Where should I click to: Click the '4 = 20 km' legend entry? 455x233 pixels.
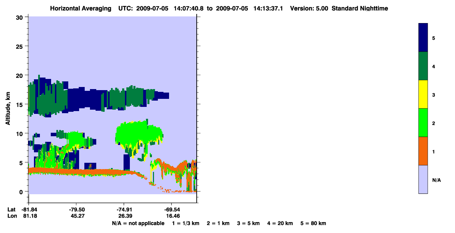tap(280, 223)
